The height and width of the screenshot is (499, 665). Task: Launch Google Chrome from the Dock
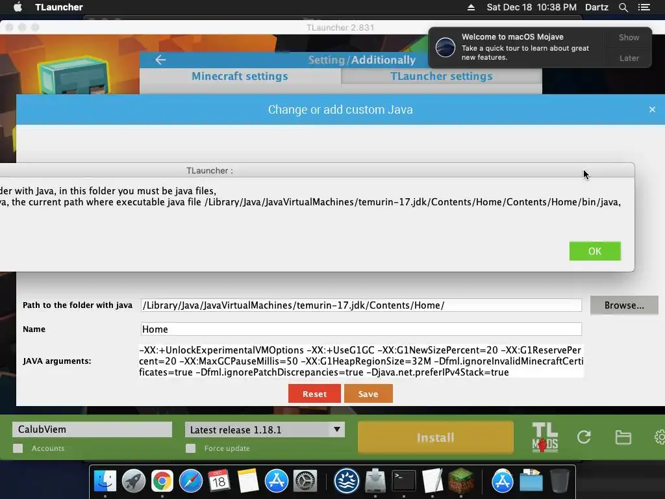pos(162,481)
